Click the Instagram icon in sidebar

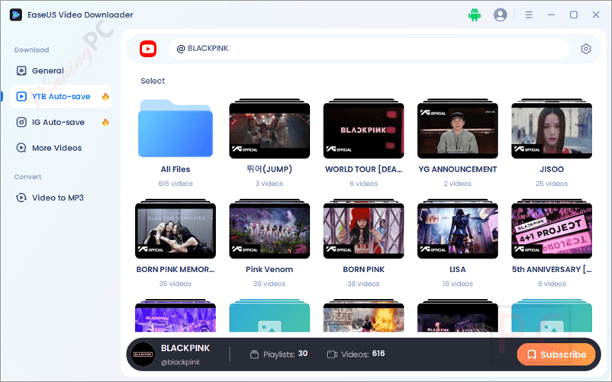[x=21, y=122]
